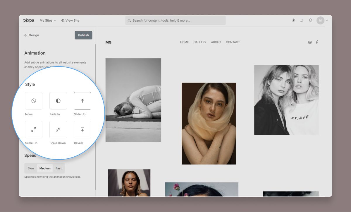This screenshot has height=212, width=351.
Task: Toggle the light/dark theme sun icon
Action: click(x=293, y=20)
